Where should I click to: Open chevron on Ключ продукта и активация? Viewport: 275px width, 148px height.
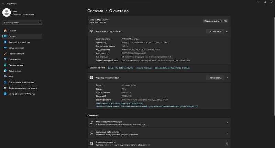click(227, 123)
